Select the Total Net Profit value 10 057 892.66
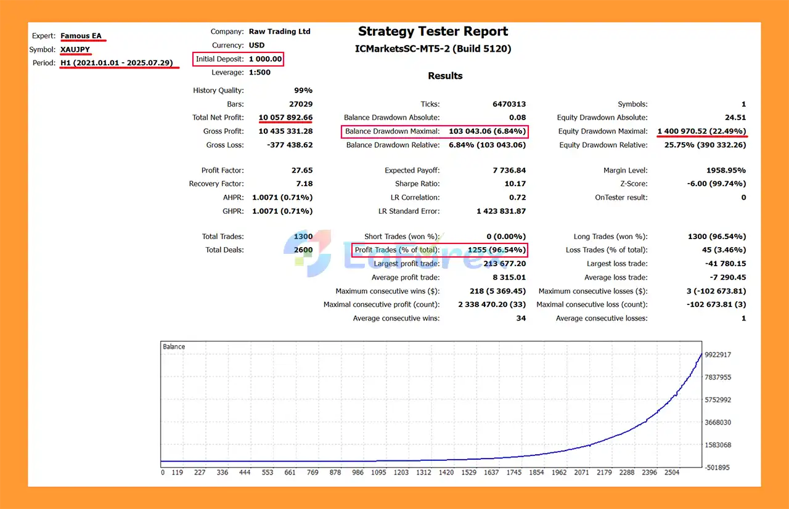The height and width of the screenshot is (509, 789). [285, 118]
